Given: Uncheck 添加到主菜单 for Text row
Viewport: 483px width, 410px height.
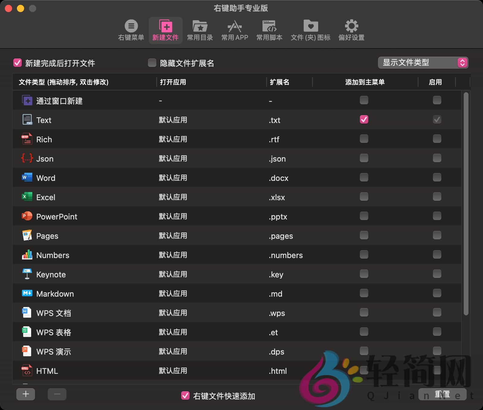Looking at the screenshot, I should tap(364, 119).
